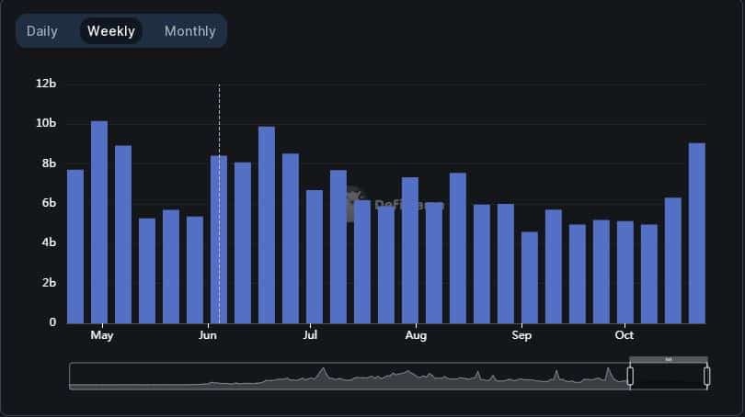Screen dimensions: 745x417
Task: Click the left empty area of minimap
Action: pos(138,375)
